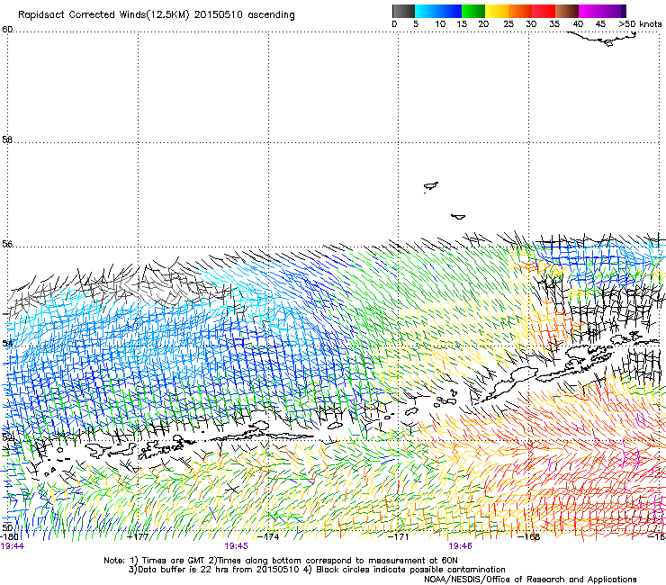Click the "Rapidsact Corrected Winds(12.5KM)" title text
The image size is (666, 585).
(103, 15)
